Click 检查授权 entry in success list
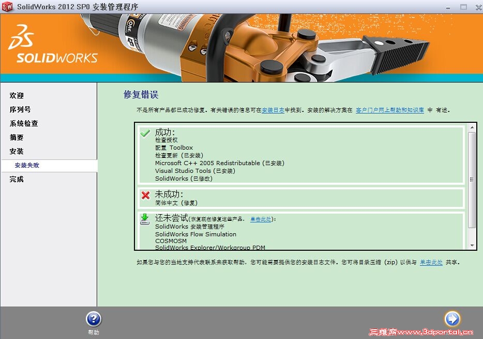Image resolution: width=483 pixels, height=339 pixels. tap(167, 140)
